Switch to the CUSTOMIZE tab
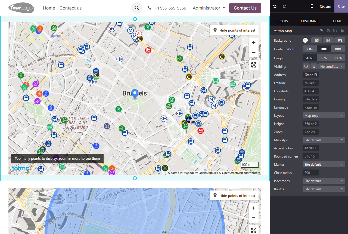Viewport: 348px width, 234px height. [x=309, y=21]
